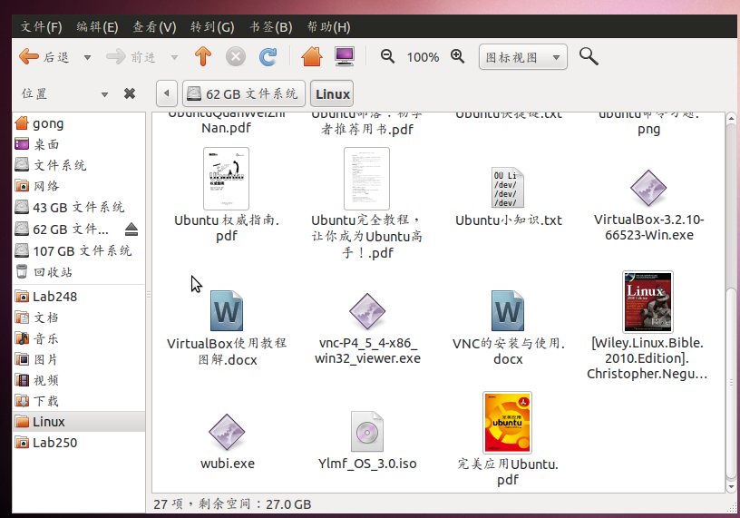The width and height of the screenshot is (740, 518).
Task: Click the file name VirtualBox-3.2.10-66523-Win.exe
Action: point(649,227)
